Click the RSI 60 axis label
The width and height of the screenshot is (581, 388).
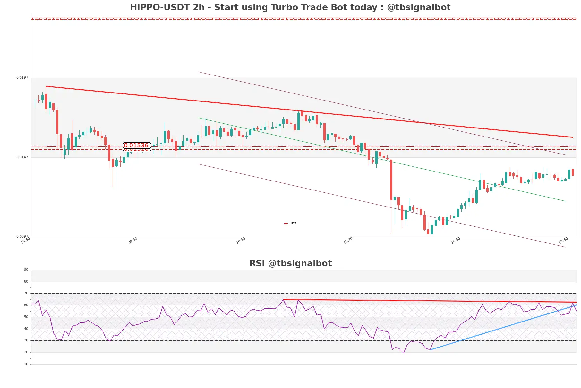click(26, 305)
